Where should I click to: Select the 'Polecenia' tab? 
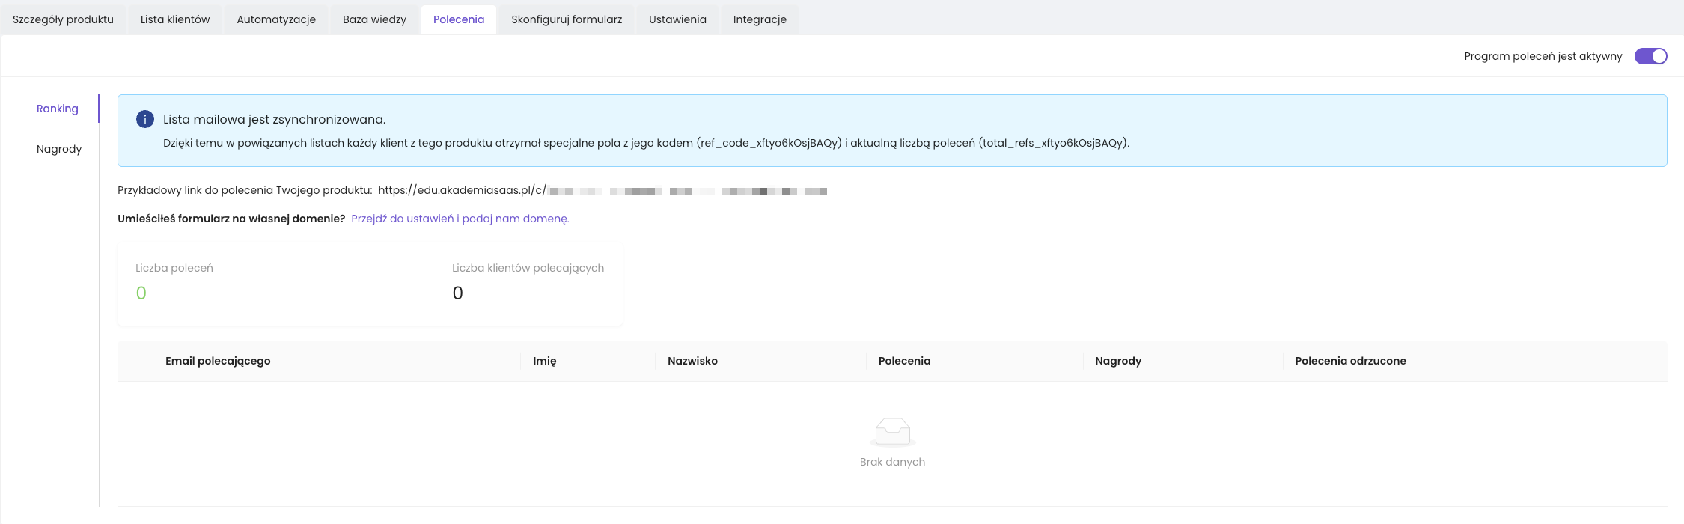[x=459, y=19]
